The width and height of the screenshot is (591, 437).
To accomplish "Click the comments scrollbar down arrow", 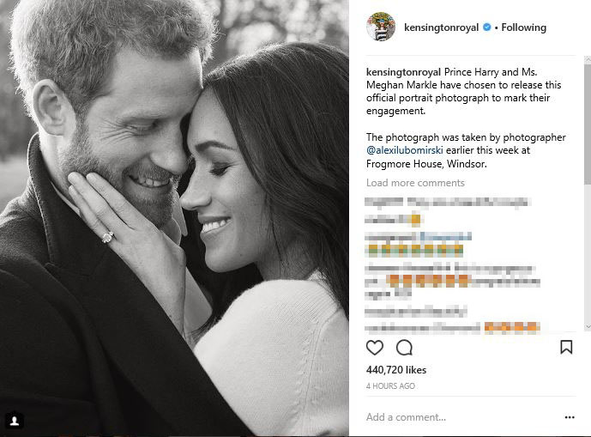I will [x=587, y=327].
